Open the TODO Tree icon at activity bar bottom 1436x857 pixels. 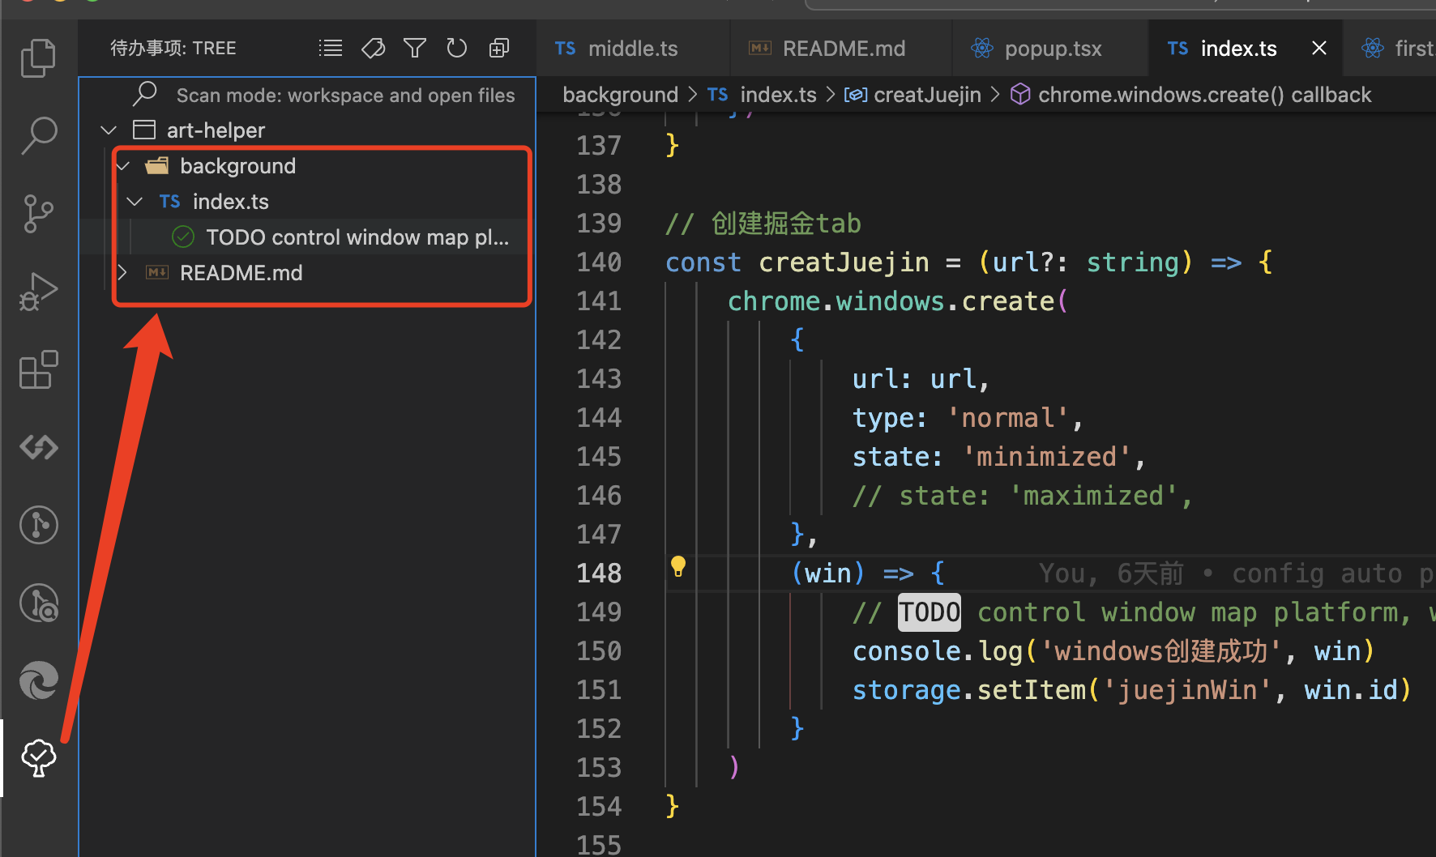[38, 757]
